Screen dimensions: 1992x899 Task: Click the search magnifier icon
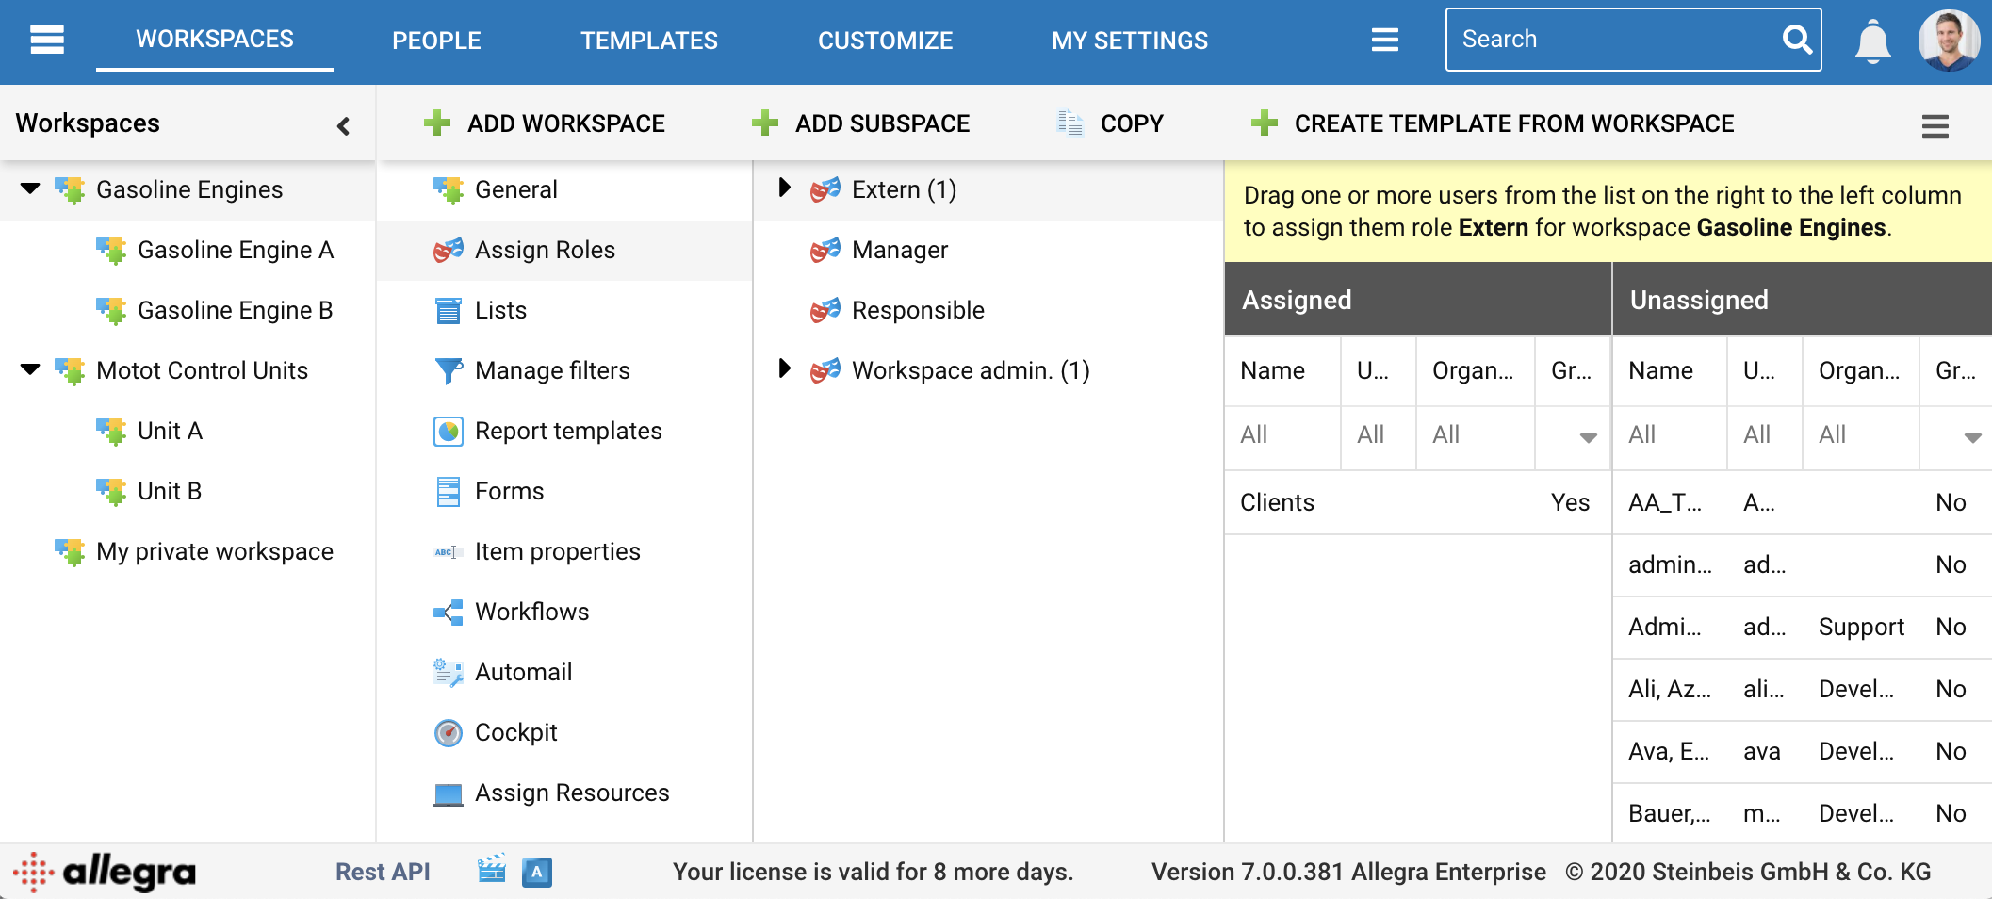pyautogui.click(x=1797, y=40)
